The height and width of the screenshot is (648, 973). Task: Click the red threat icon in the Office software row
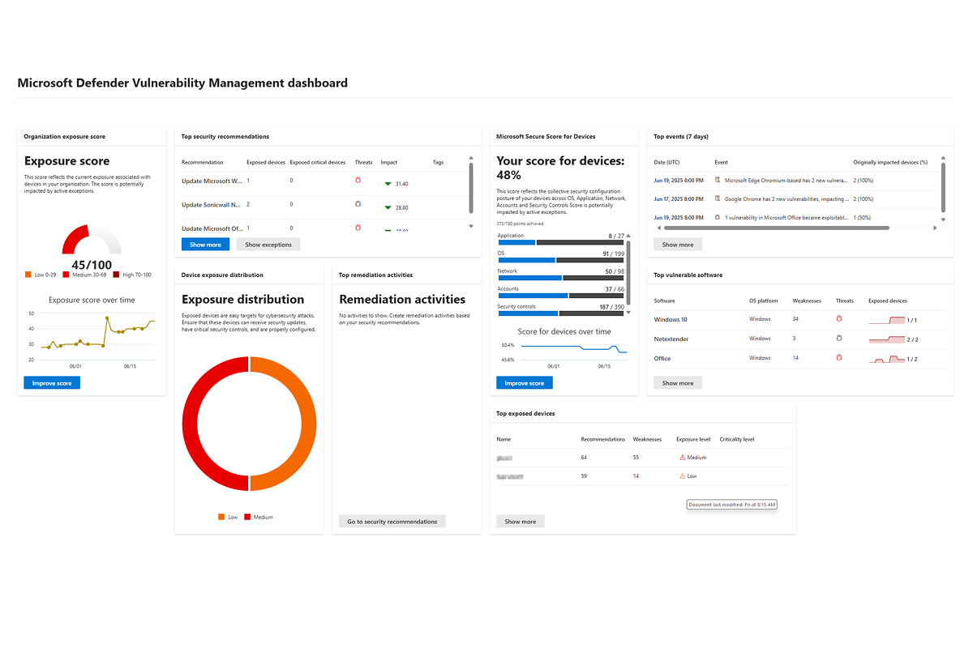(x=839, y=357)
